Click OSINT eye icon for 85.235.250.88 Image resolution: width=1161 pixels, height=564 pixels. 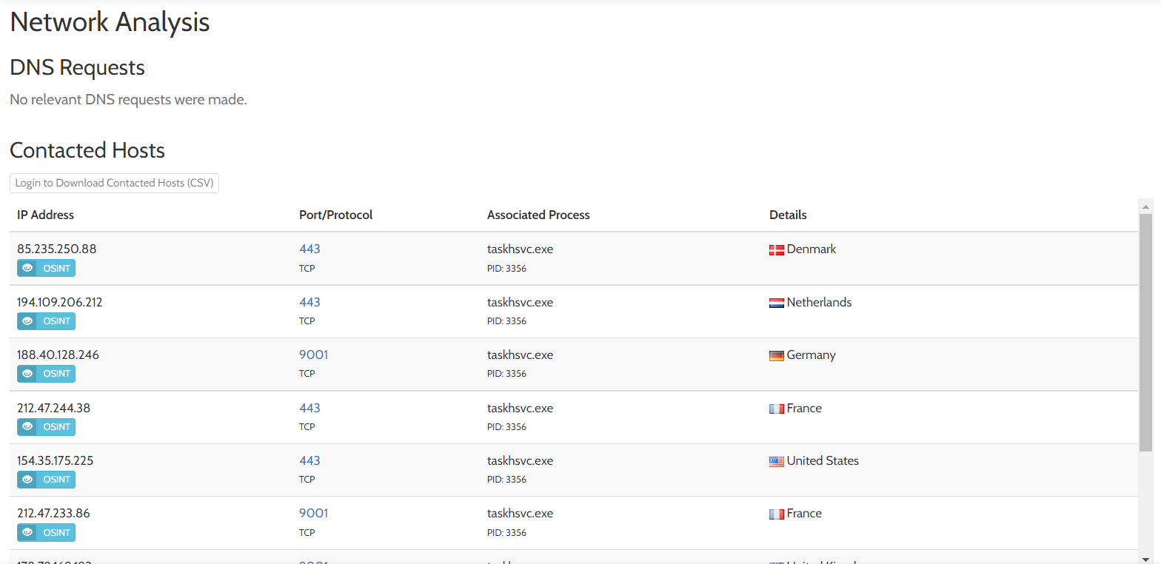[27, 269]
